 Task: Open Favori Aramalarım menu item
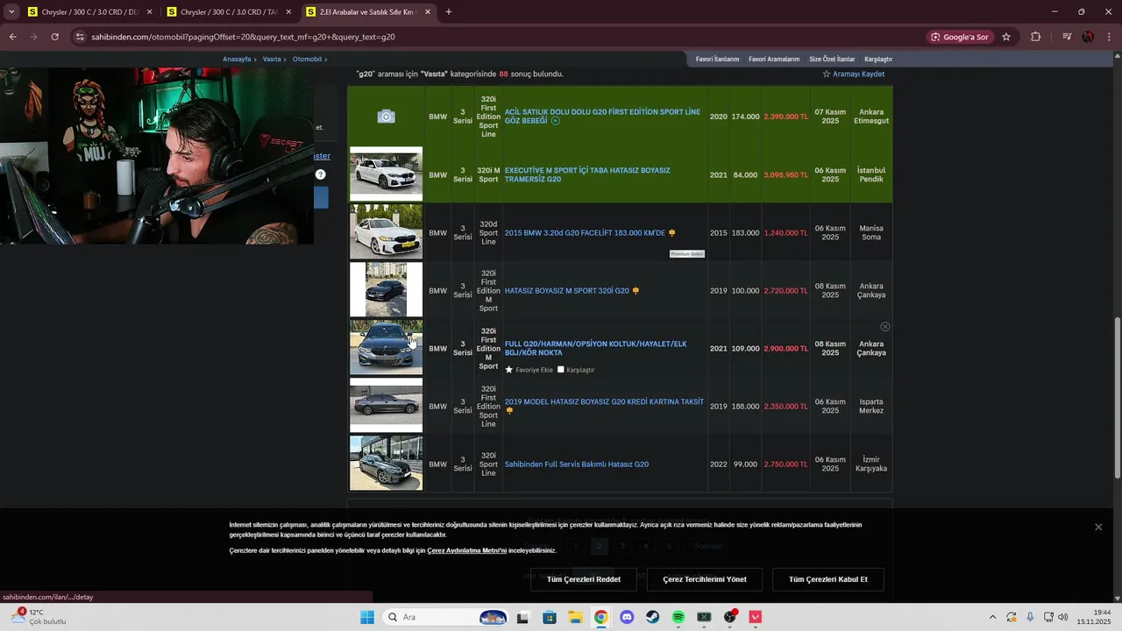tap(774, 59)
